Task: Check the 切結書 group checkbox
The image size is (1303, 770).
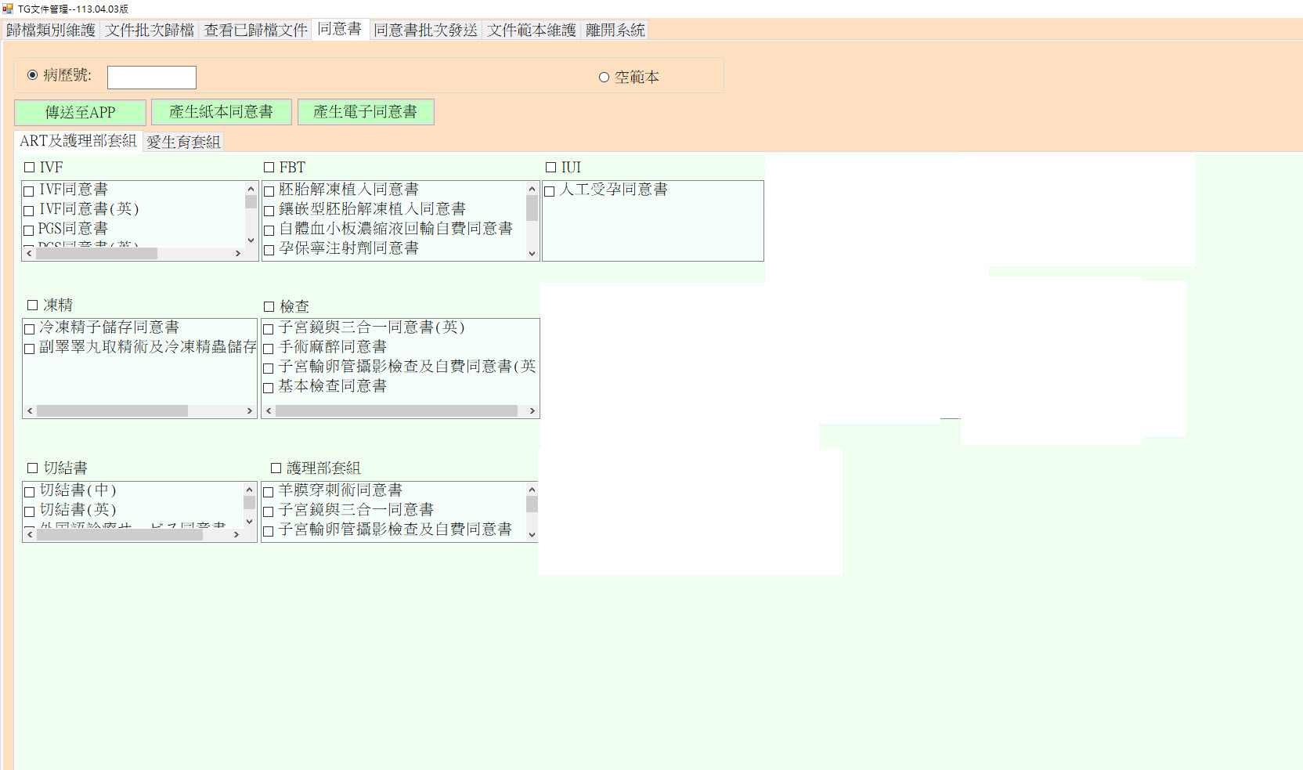Action: (x=33, y=468)
